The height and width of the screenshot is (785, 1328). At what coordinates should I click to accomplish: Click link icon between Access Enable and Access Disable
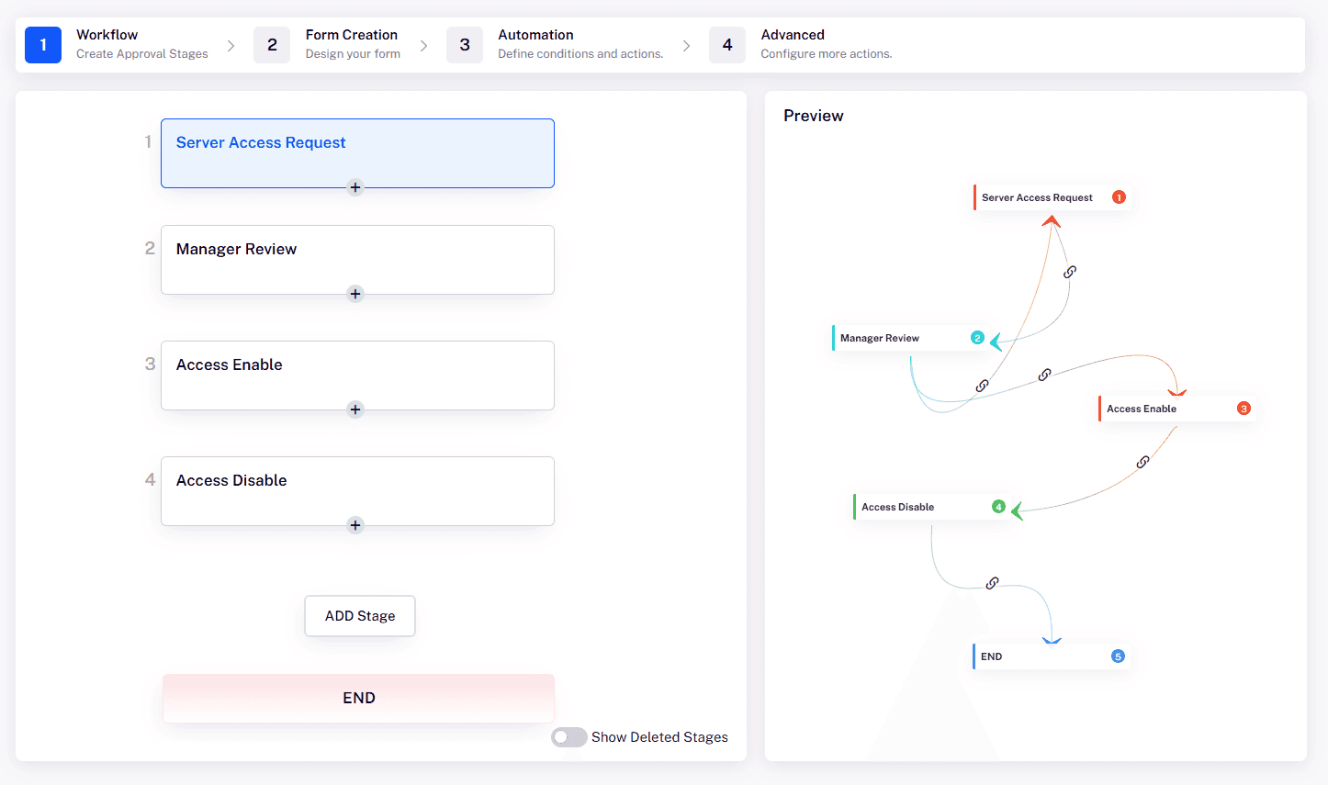[x=1142, y=462]
